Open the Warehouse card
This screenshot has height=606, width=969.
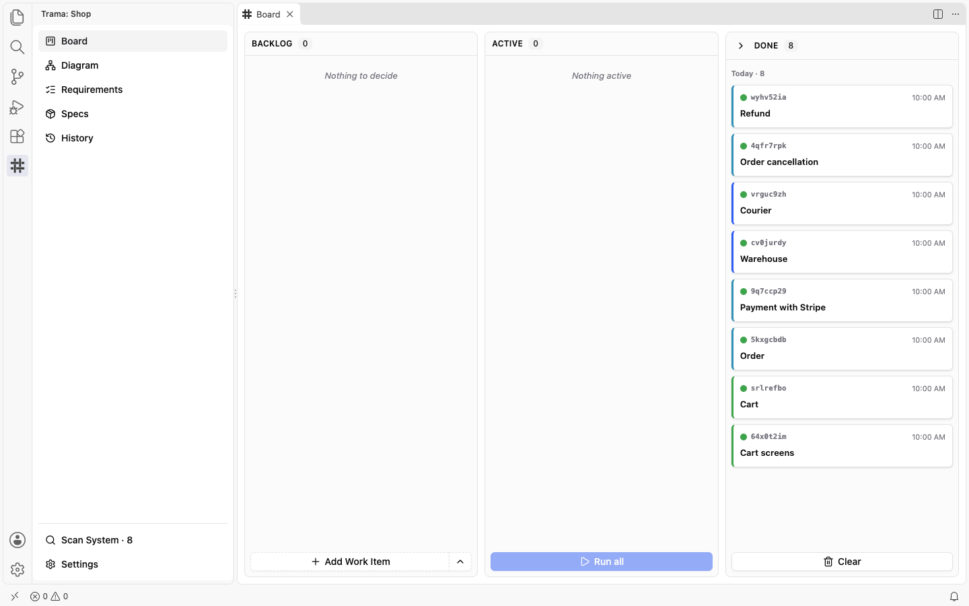[x=842, y=252]
